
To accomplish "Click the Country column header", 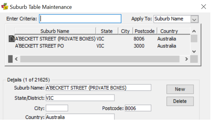I will [x=174, y=31].
